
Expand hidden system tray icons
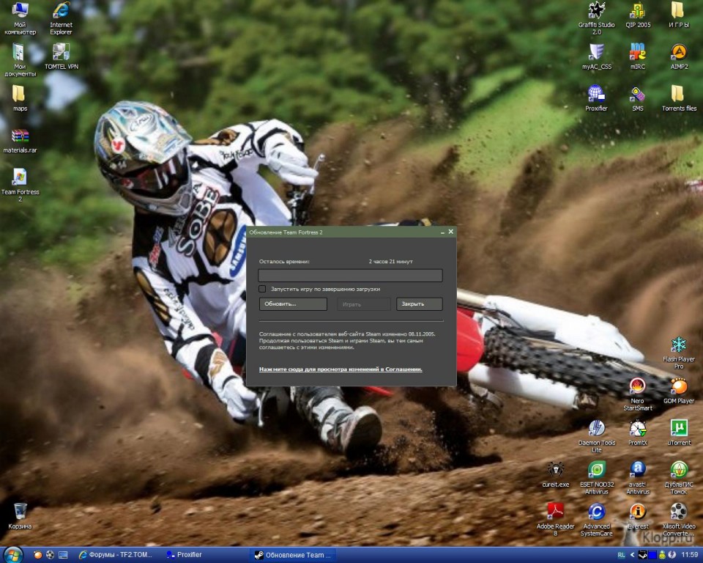[633, 555]
